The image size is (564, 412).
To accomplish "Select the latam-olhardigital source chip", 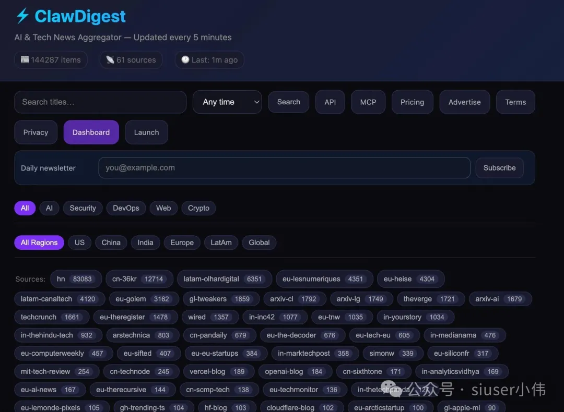I will pos(225,279).
